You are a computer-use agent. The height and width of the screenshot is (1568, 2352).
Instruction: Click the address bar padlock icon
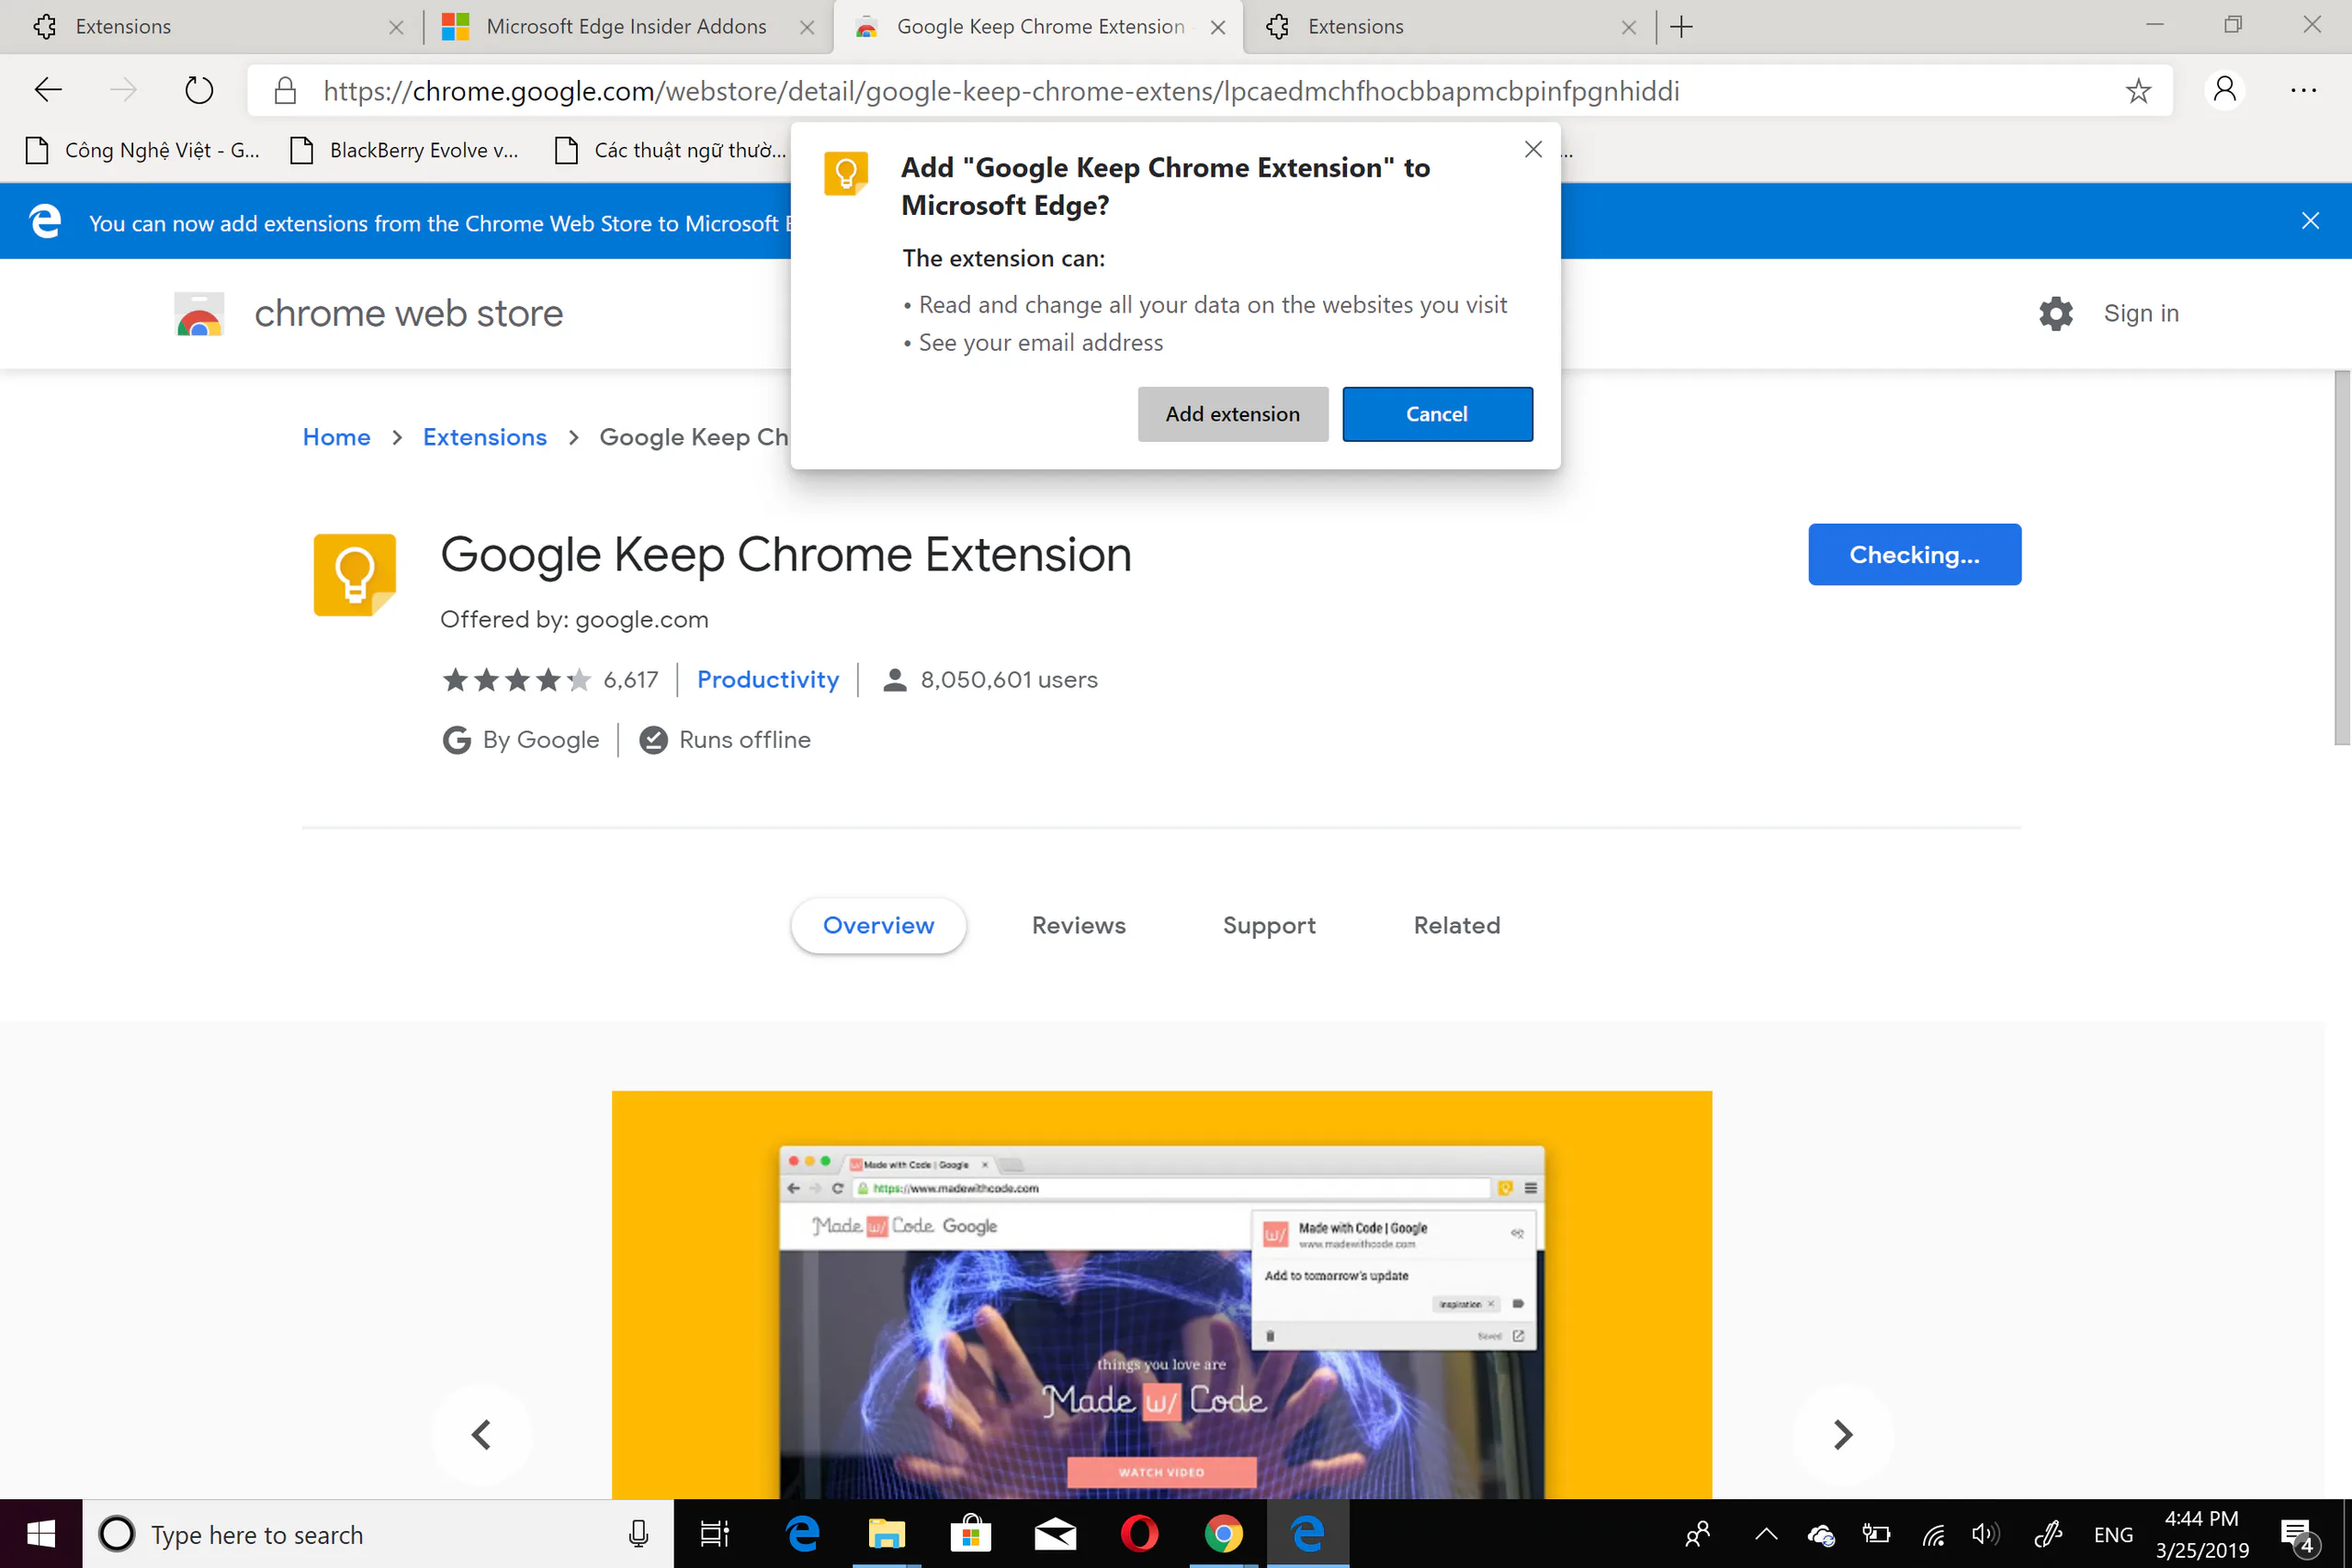[286, 91]
